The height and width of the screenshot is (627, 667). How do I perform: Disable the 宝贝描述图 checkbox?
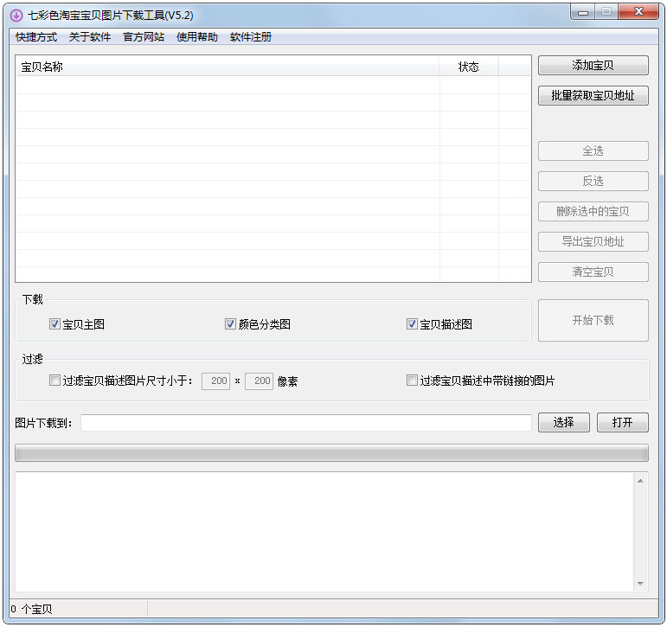[x=413, y=324]
